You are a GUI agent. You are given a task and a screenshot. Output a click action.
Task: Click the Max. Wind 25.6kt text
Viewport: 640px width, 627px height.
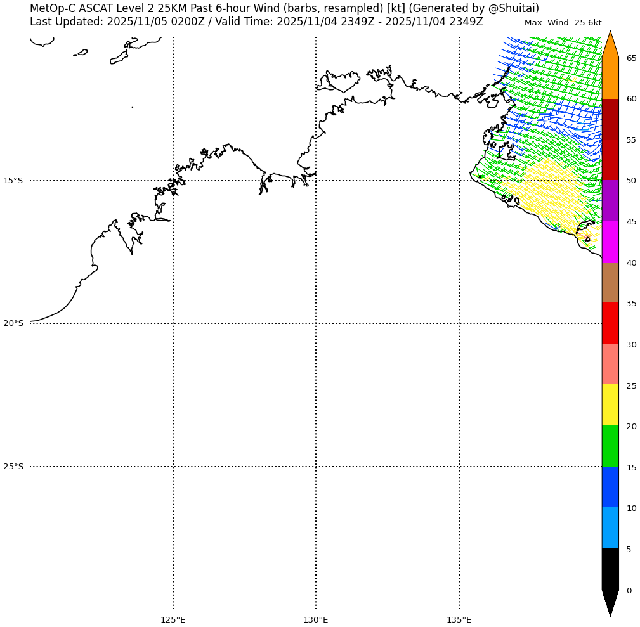coord(563,23)
